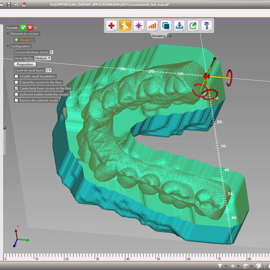Uncheck Create body from cocoon to the floor
The width and height of the screenshot is (270, 270).
pyautogui.click(x=16, y=89)
